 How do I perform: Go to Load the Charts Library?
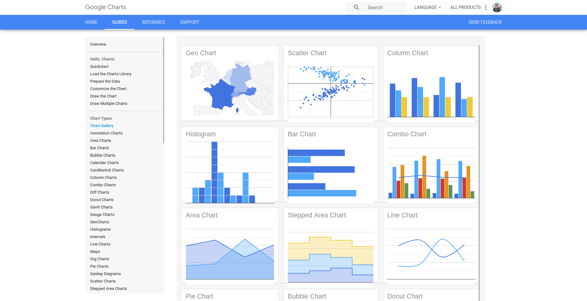coord(111,74)
